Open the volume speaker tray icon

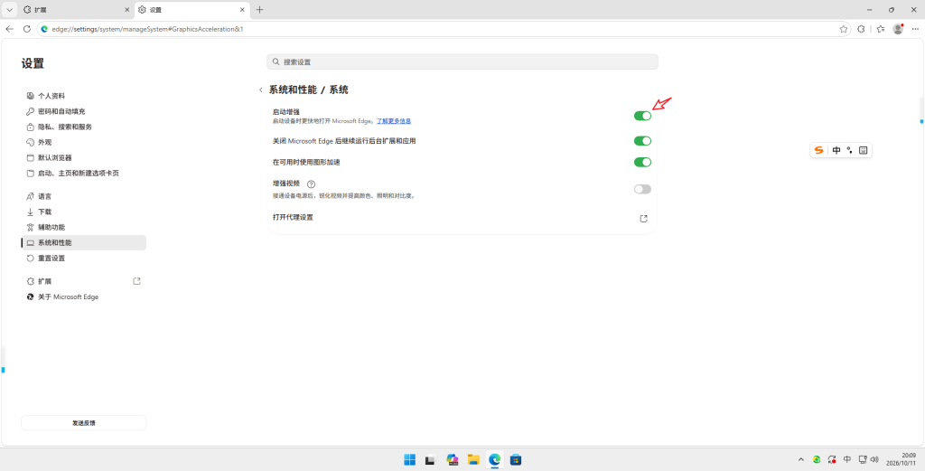click(874, 459)
